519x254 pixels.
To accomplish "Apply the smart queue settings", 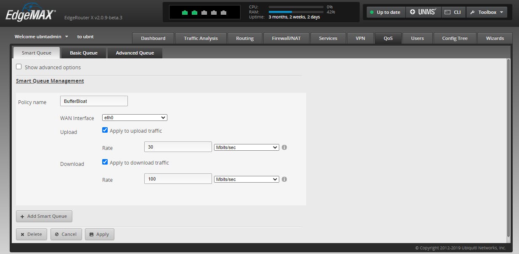I will (x=99, y=234).
